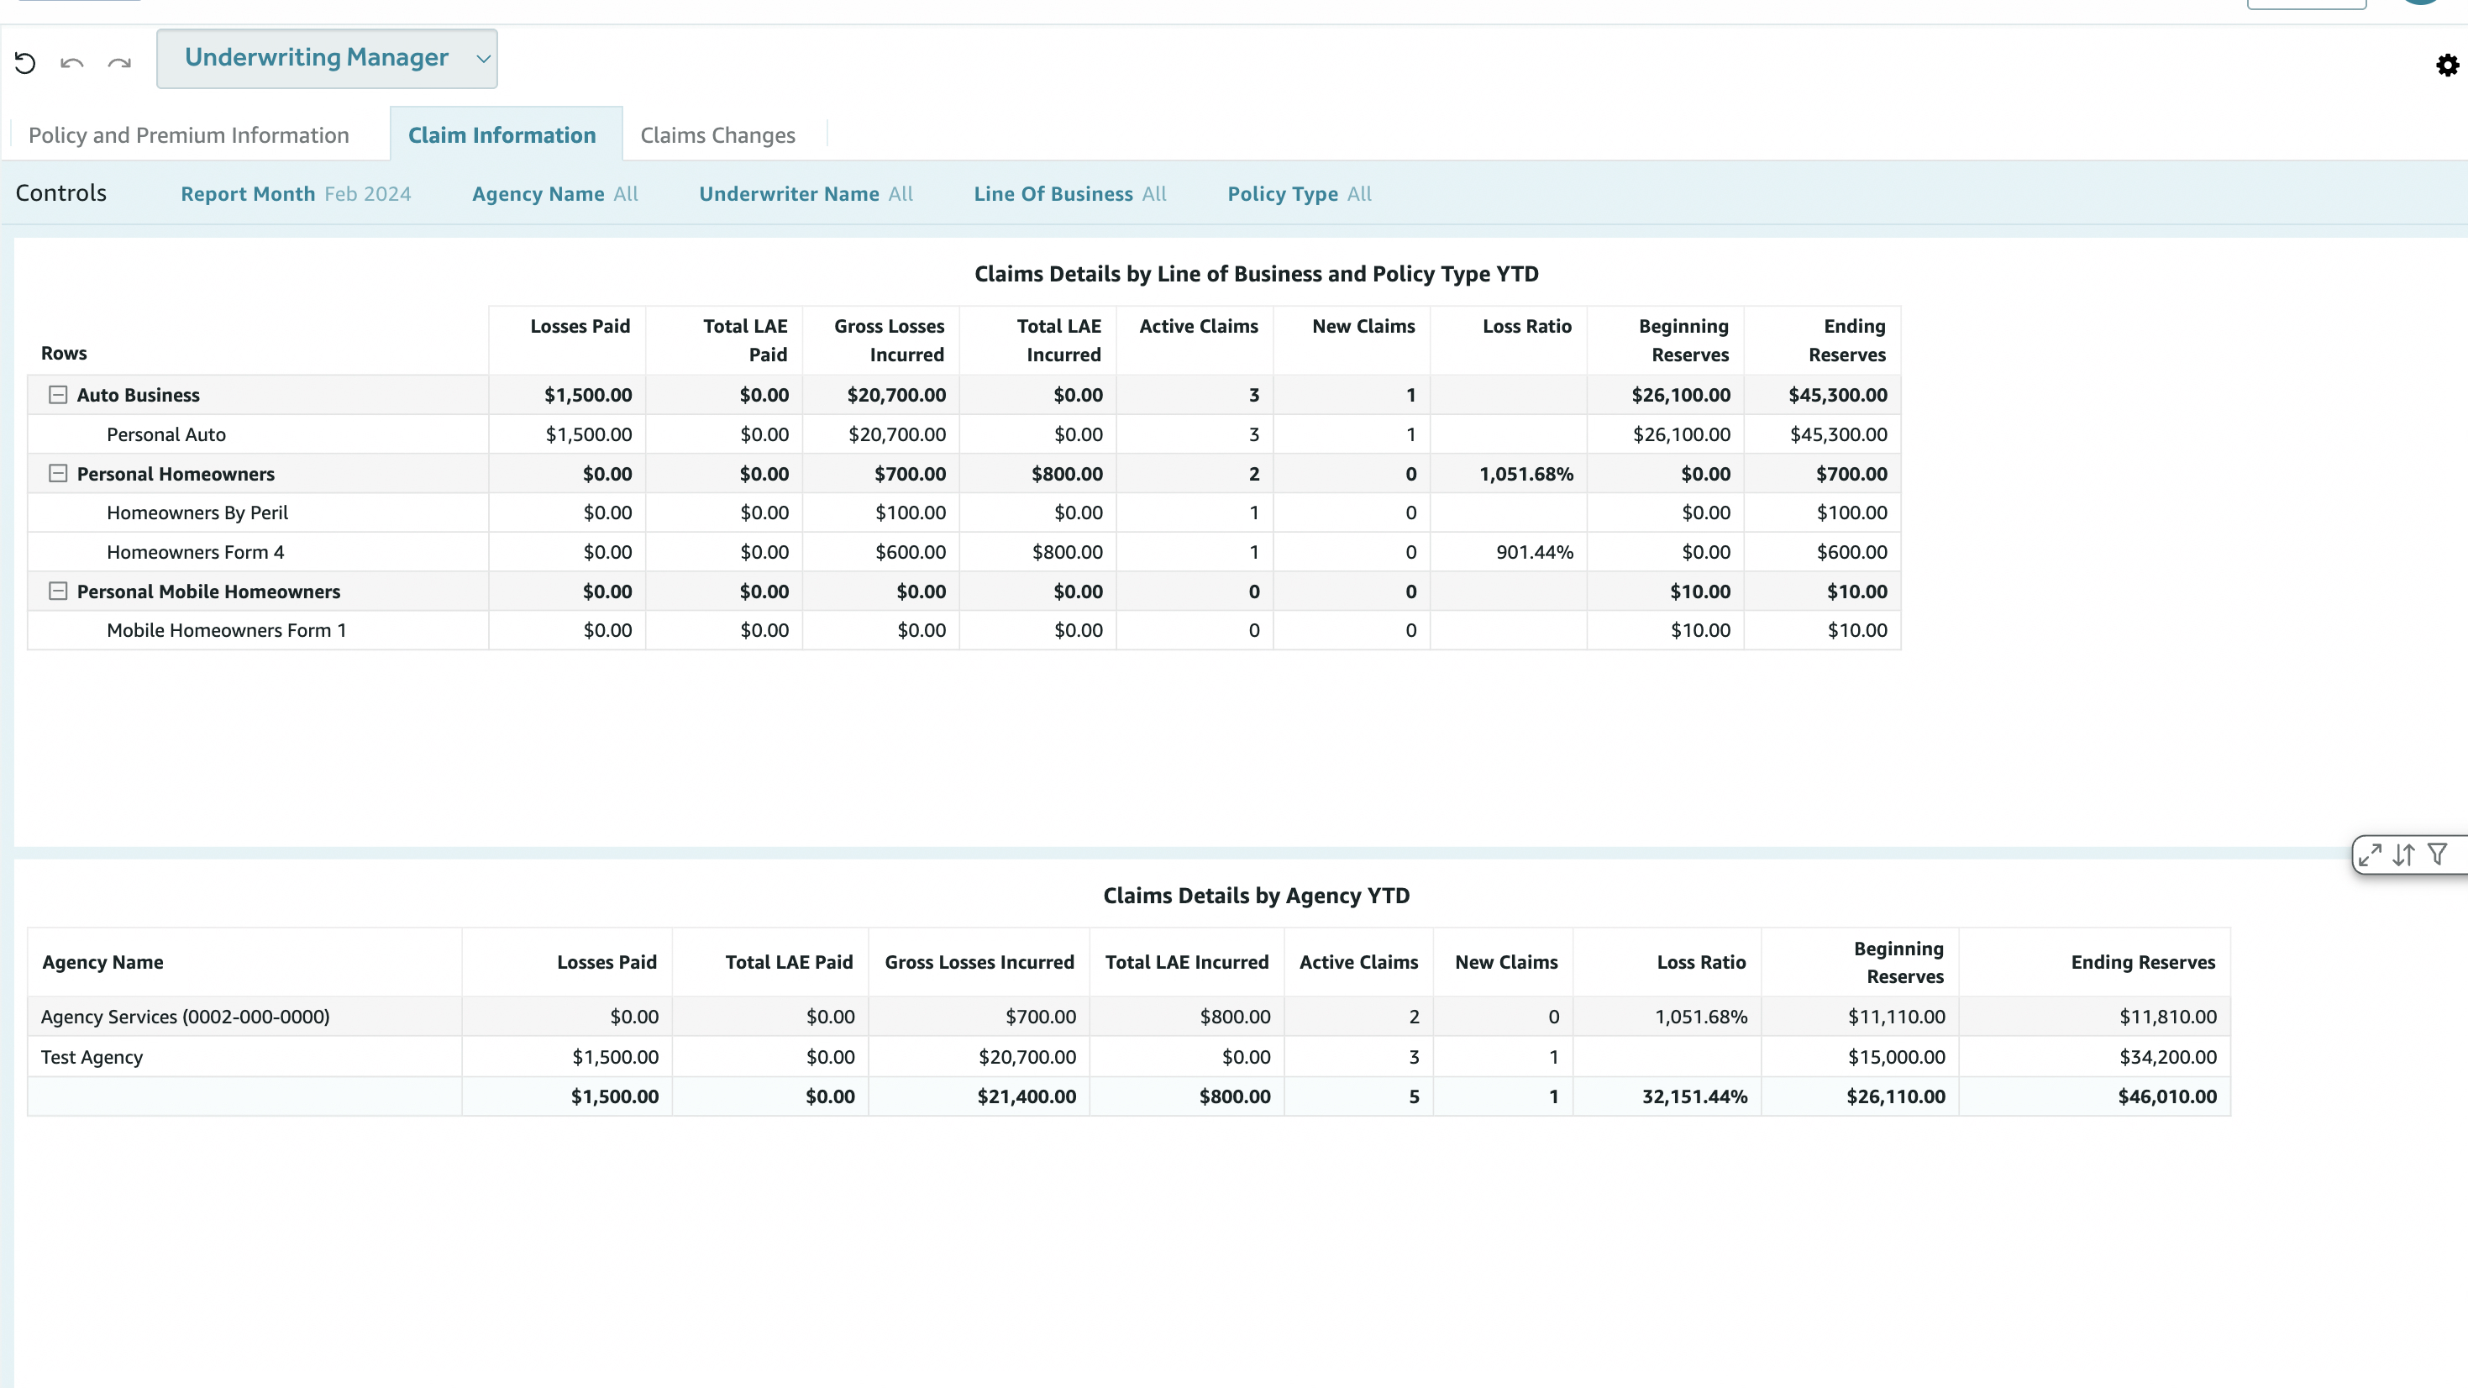2468x1388 pixels.
Task: Open the Policy Type filter control
Action: pyautogui.click(x=1300, y=193)
